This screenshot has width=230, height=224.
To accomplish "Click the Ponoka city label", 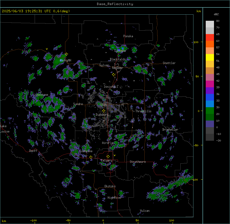I will (128, 36).
